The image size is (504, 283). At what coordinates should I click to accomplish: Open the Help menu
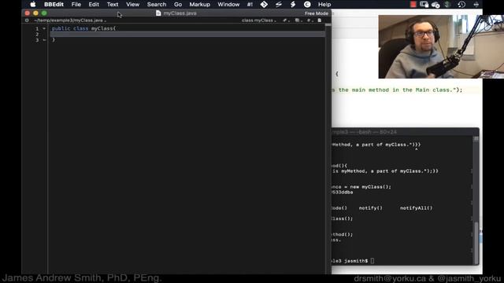[x=324, y=5]
